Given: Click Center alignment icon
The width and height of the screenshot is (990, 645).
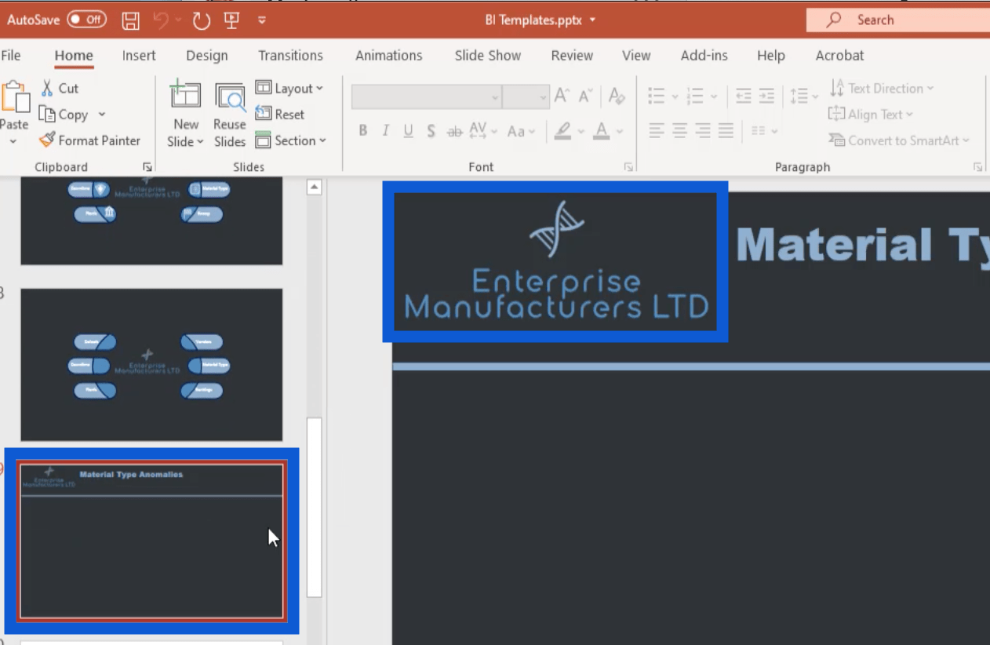Looking at the screenshot, I should (680, 131).
